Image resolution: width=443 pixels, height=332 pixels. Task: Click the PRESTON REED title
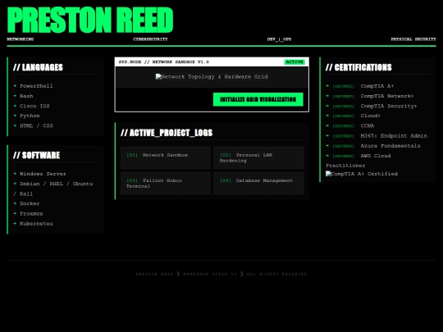(x=90, y=20)
